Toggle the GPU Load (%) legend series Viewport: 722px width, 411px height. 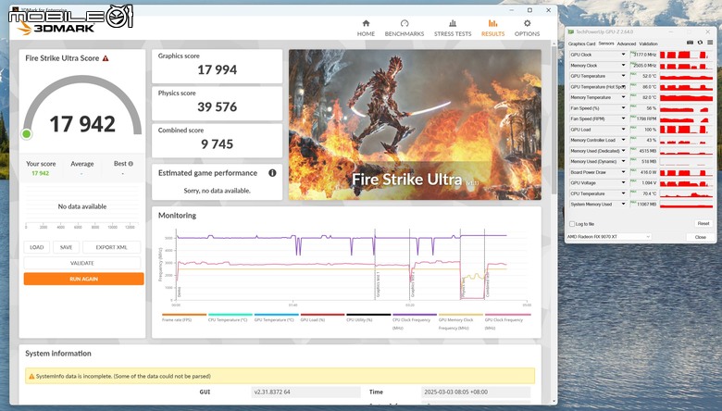tap(322, 318)
